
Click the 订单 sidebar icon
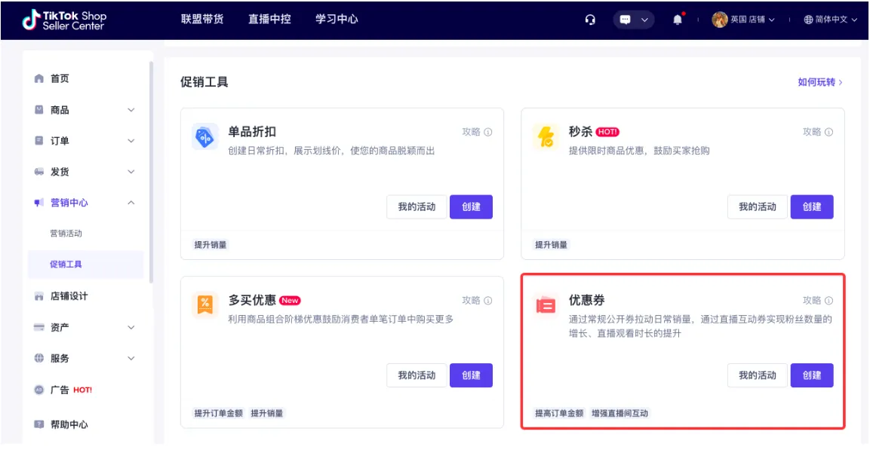coord(38,141)
